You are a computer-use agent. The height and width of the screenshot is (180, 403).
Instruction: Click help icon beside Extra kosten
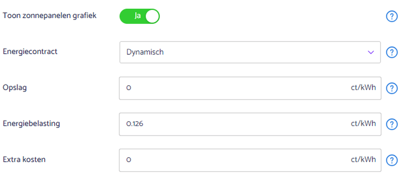pyautogui.click(x=391, y=160)
